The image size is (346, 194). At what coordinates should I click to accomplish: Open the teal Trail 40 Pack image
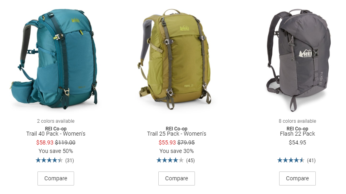54,59
